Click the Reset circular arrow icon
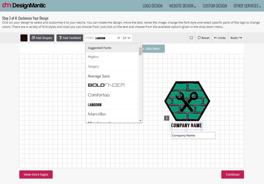264x184 pixels. 199,38
